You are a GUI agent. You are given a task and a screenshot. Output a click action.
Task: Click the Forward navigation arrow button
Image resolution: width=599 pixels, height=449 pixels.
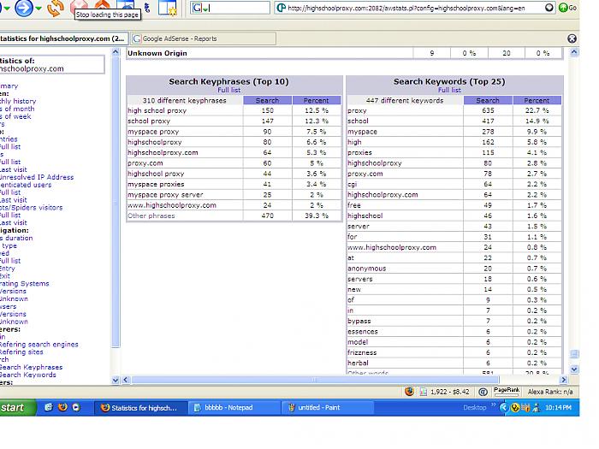tap(22, 8)
